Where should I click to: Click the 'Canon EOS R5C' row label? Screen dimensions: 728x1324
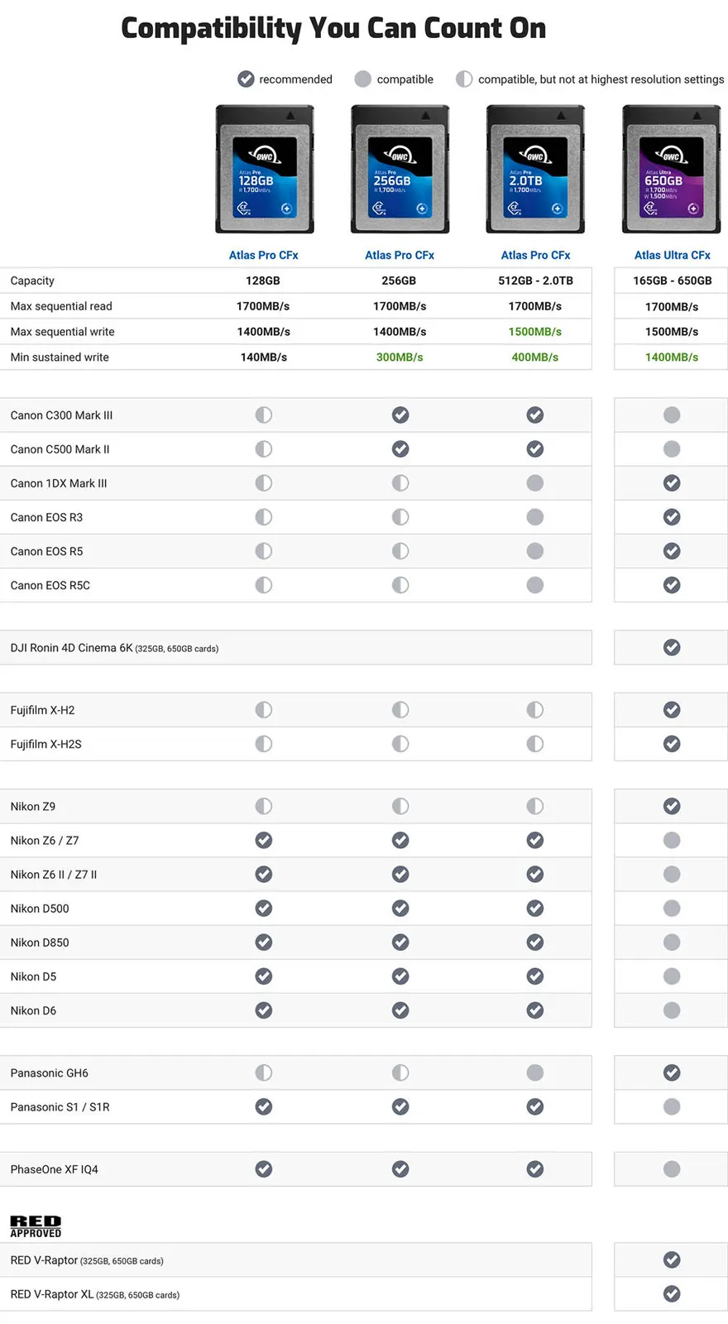coord(50,585)
